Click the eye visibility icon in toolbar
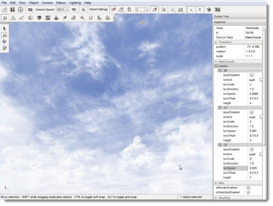 click(x=74, y=9)
